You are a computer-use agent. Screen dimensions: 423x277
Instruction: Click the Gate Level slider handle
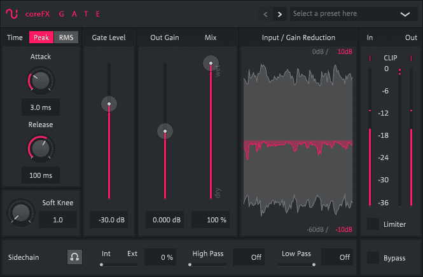(x=109, y=104)
